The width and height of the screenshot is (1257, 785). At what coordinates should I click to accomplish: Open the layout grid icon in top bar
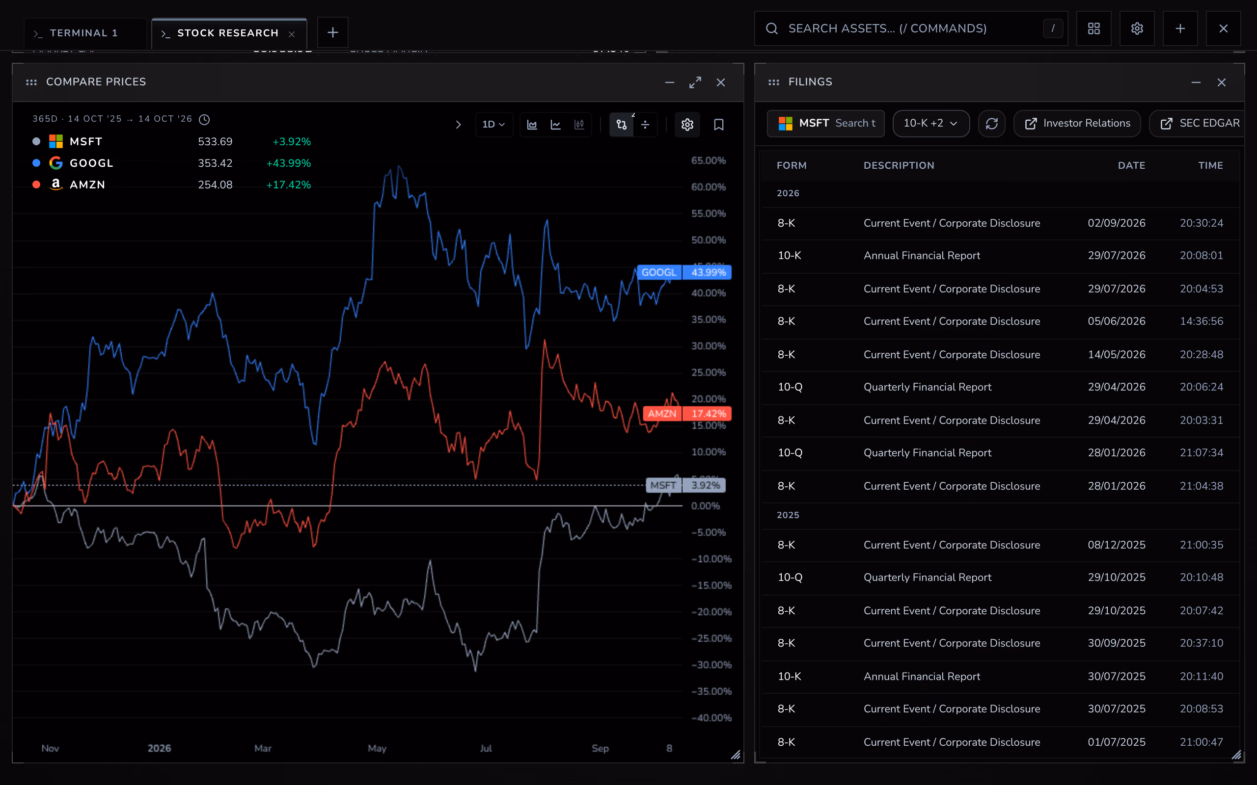(x=1094, y=28)
